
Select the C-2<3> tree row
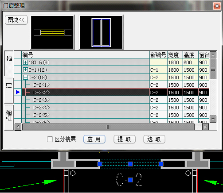point(86,100)
